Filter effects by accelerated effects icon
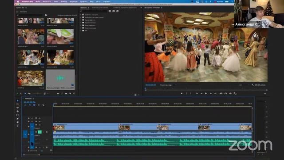284x160 pixels. pos(110,11)
